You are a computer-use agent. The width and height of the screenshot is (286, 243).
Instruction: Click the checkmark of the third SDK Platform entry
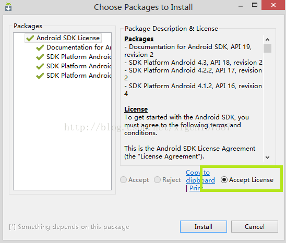(x=40, y=76)
